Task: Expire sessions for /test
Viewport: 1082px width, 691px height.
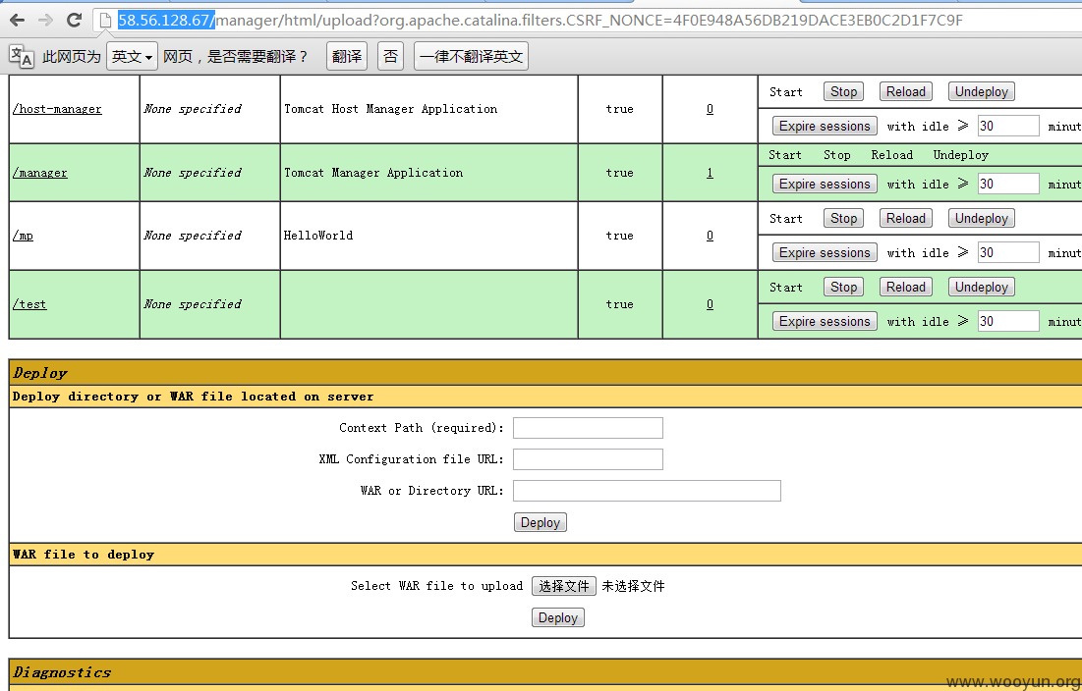Action: (x=825, y=322)
